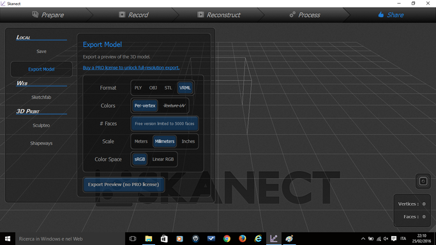The width and height of the screenshot is (436, 245).
Task: Open File Explorer from the taskbar
Action: pyautogui.click(x=149, y=239)
